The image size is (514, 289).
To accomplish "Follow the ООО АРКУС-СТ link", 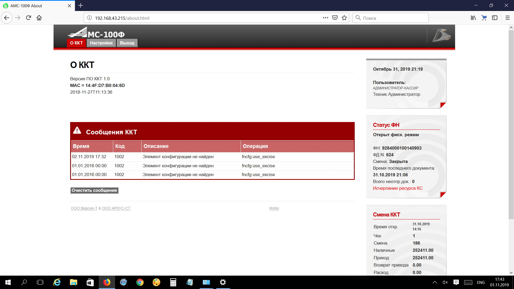I will 116,208.
